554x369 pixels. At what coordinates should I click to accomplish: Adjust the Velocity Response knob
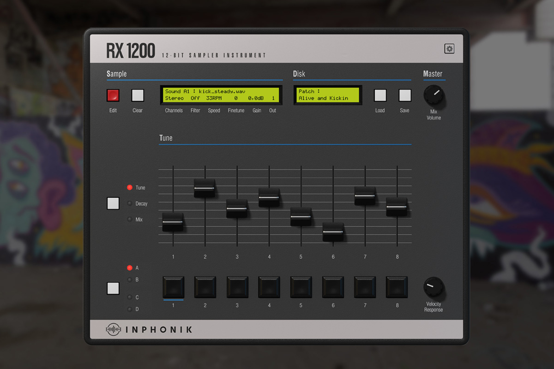(x=434, y=287)
